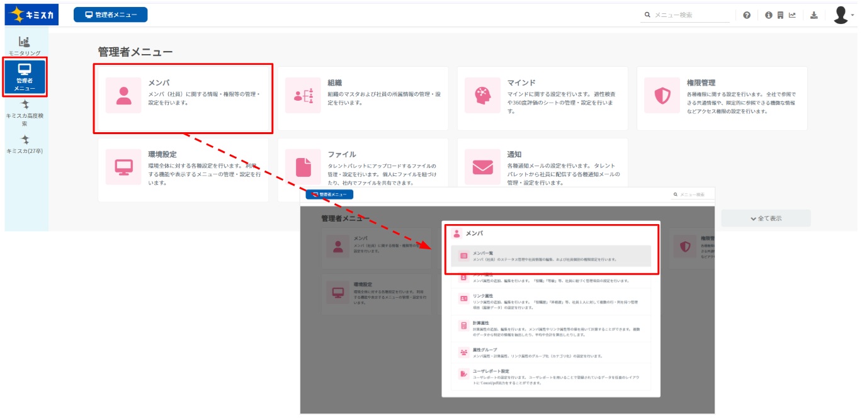Open キミスカ(27卒) in the sidebar

tap(25, 144)
